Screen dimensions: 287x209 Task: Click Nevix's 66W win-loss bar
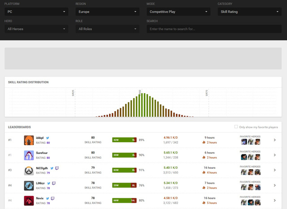click(124, 200)
